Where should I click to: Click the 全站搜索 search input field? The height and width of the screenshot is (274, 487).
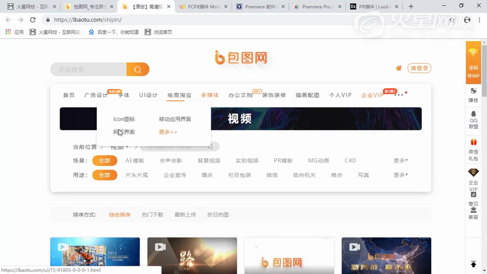88,69
